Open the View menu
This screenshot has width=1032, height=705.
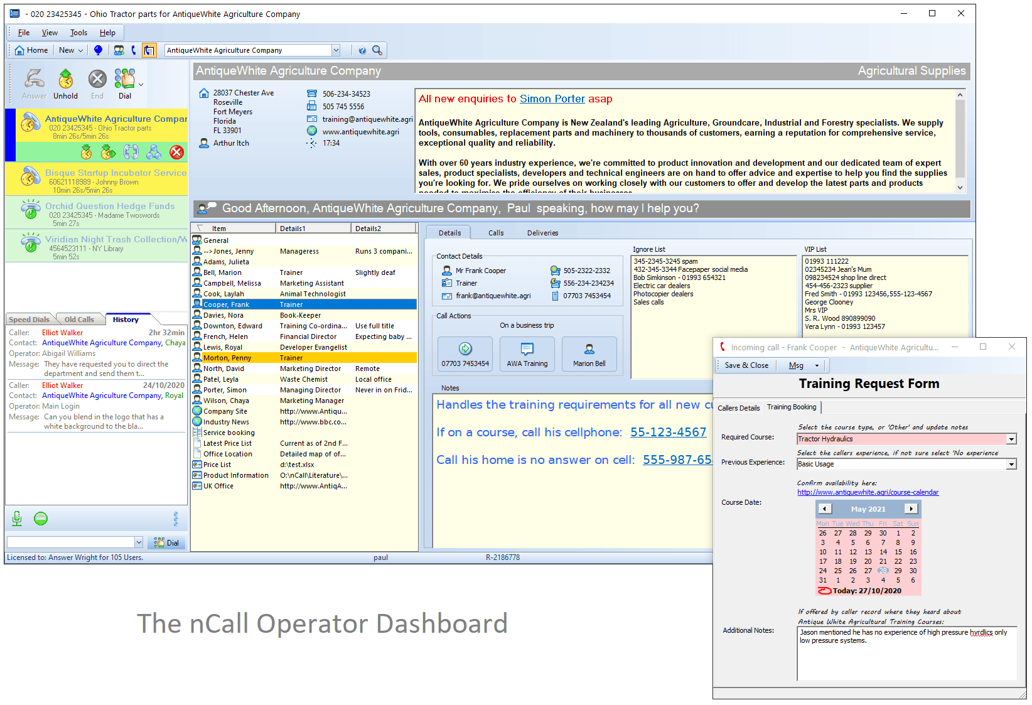50,33
